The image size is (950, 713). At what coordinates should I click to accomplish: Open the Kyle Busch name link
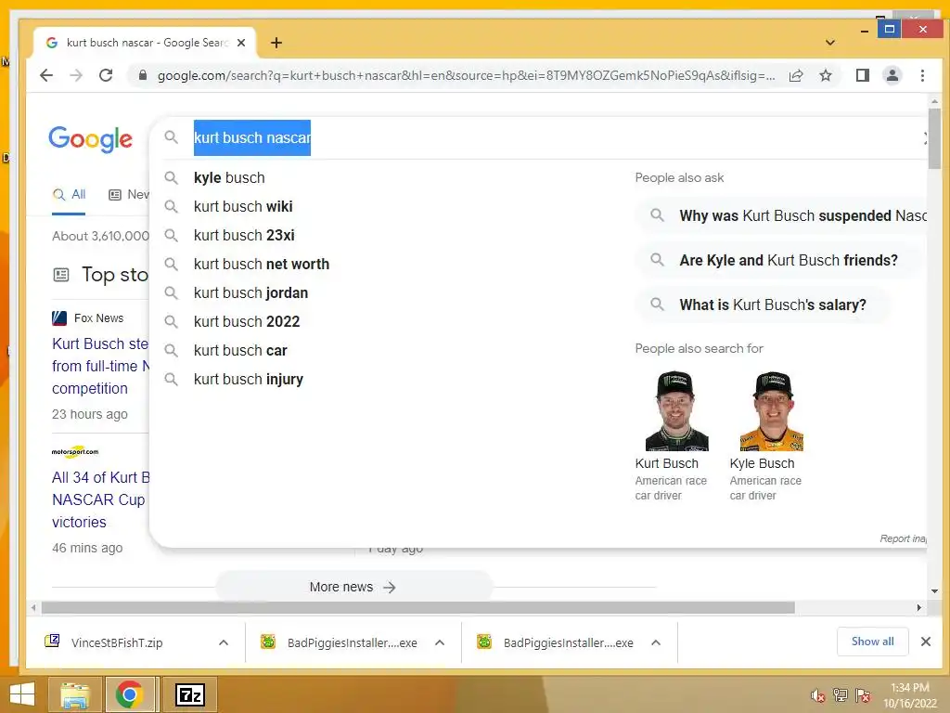762,463
